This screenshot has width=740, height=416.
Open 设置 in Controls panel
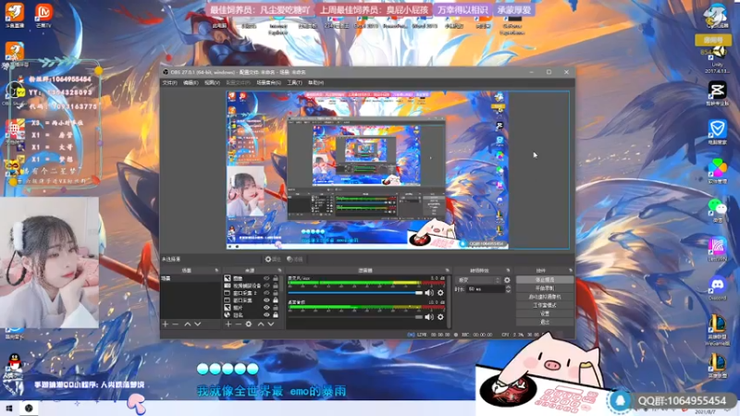click(x=545, y=313)
